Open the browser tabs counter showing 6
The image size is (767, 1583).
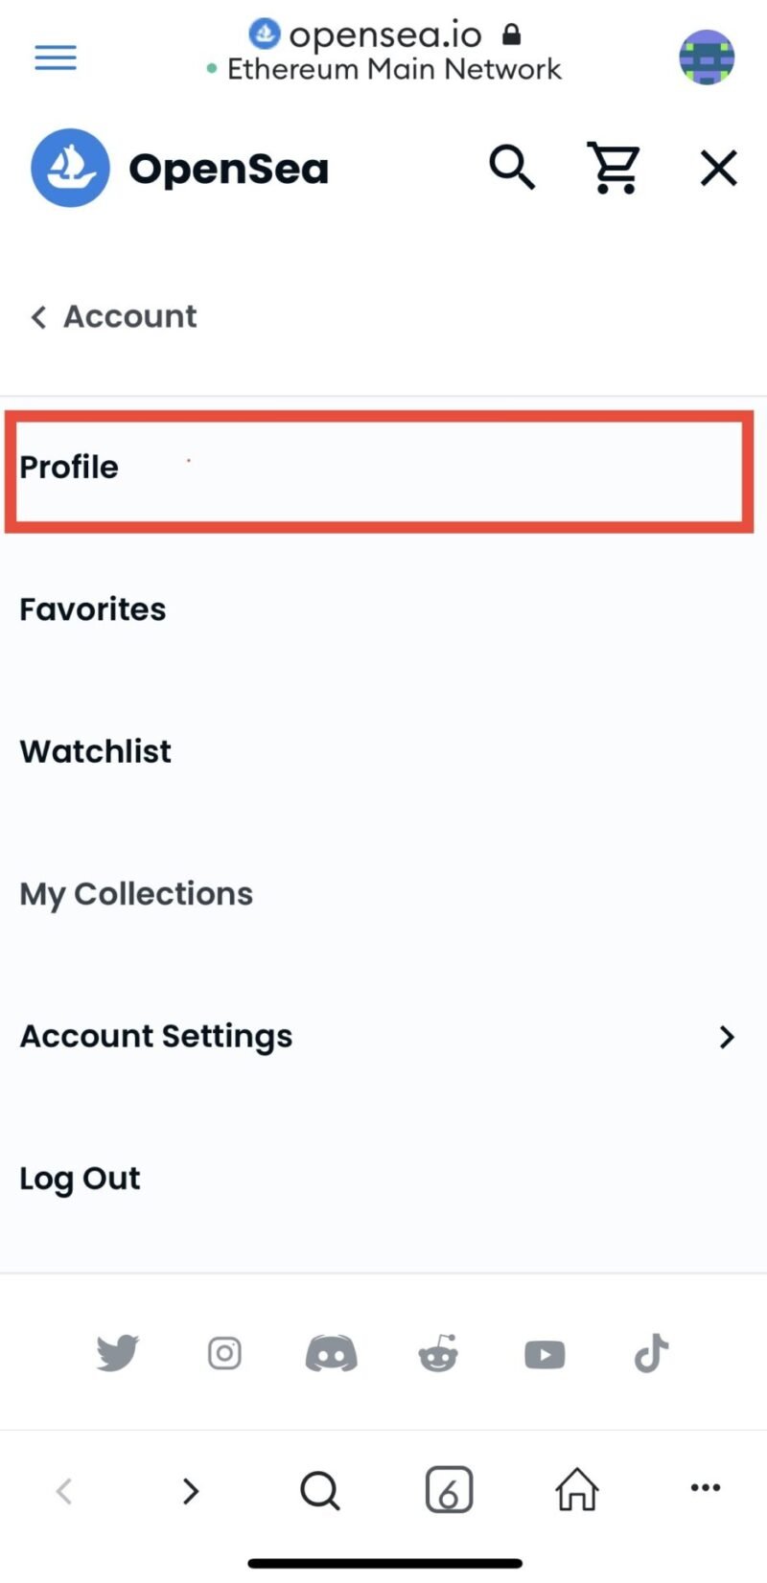tap(449, 1490)
